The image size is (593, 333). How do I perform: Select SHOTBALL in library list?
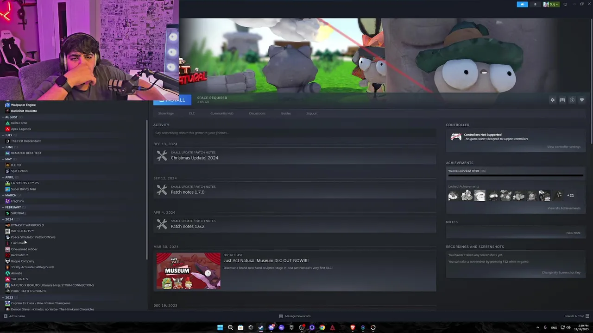(18, 213)
